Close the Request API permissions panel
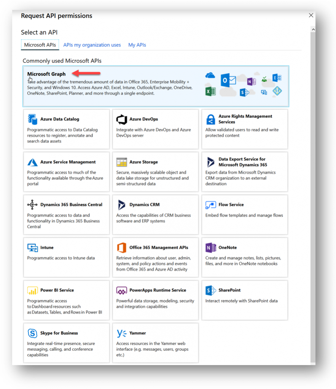The width and height of the screenshot is (336, 389). coord(311,15)
